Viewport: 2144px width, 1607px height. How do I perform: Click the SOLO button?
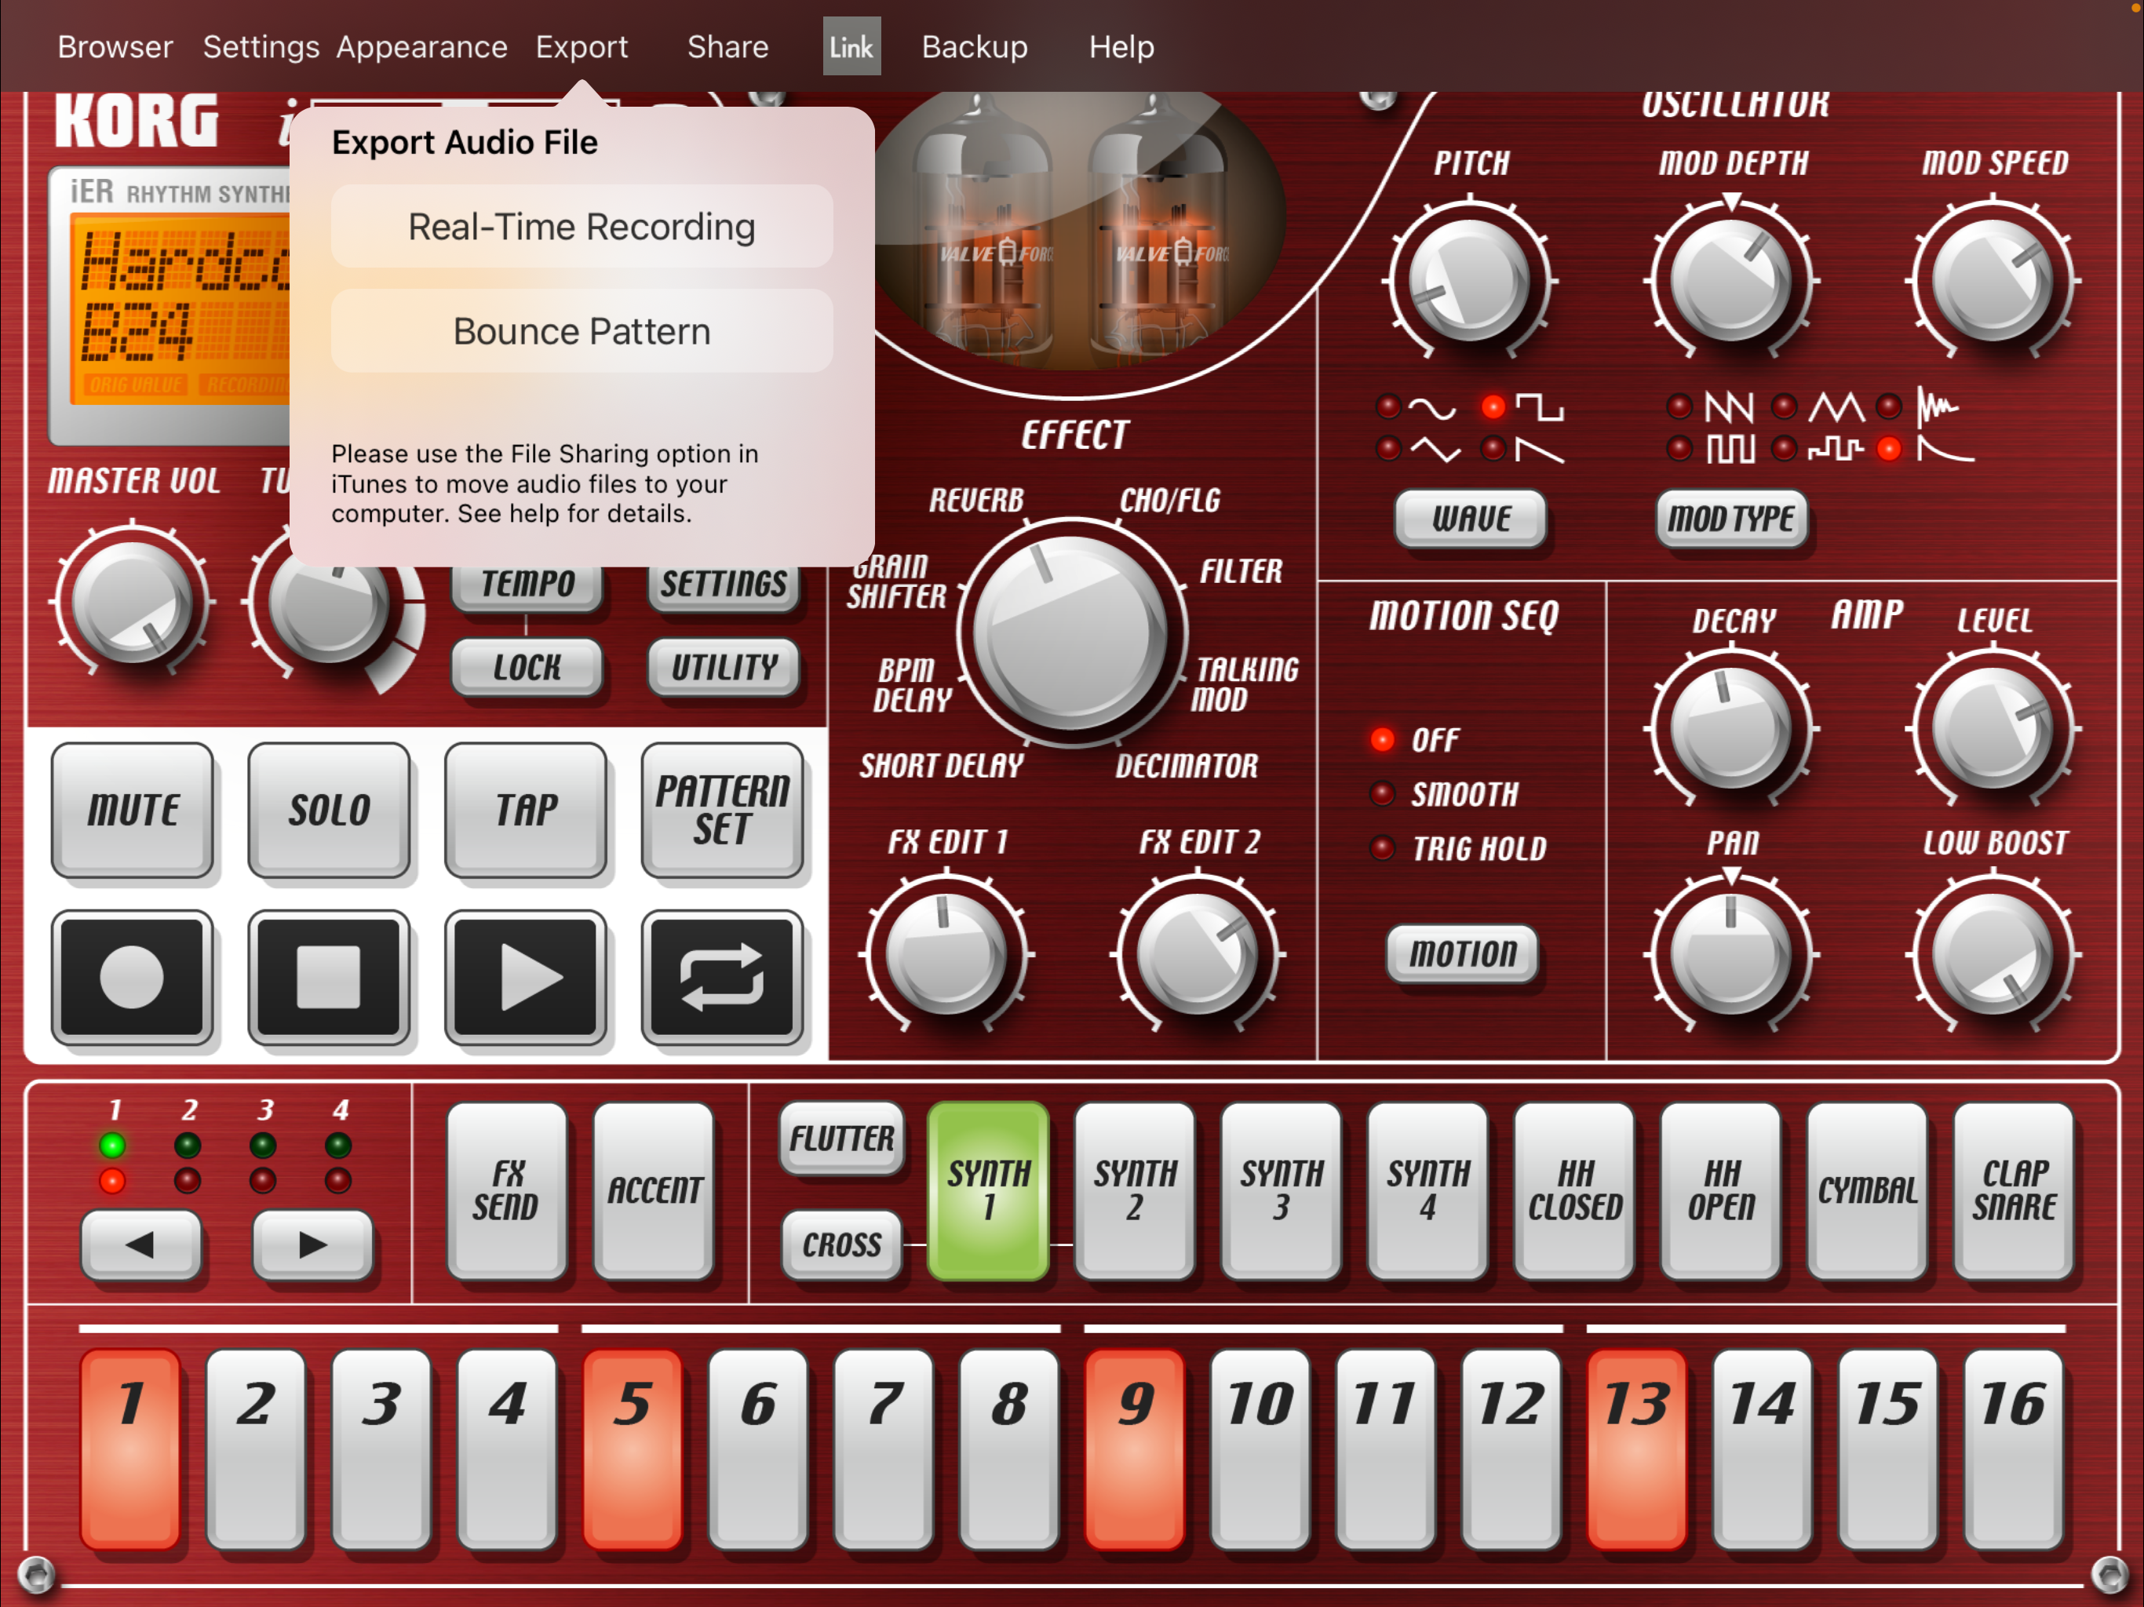tap(329, 811)
